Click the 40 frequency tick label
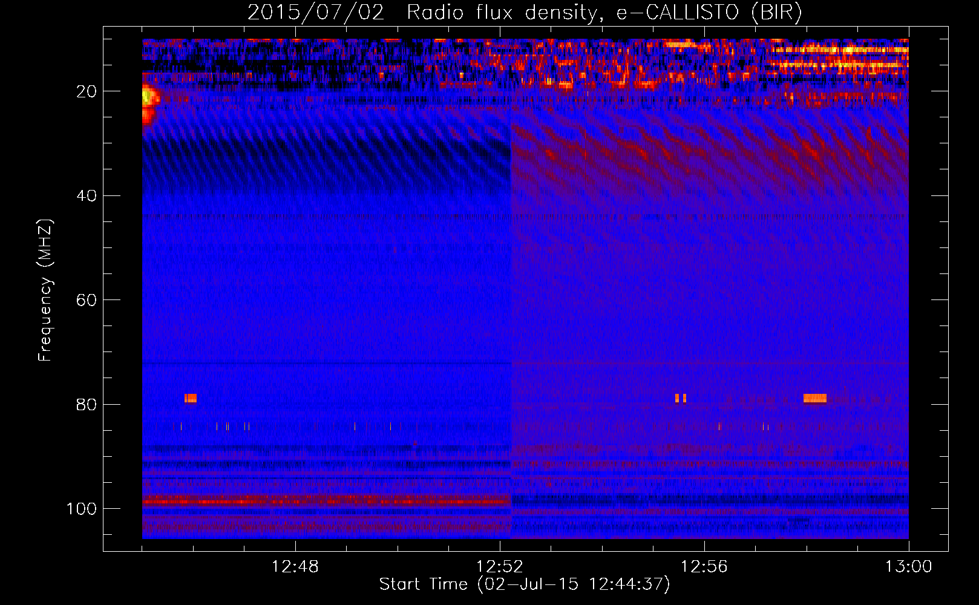979x605 pixels. [x=87, y=196]
